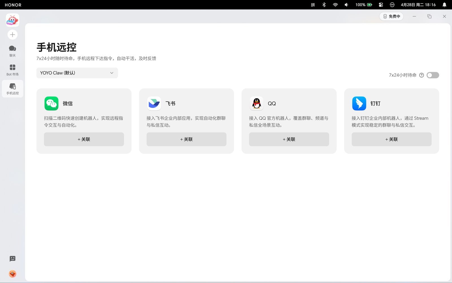Open the 聊天 chat section

click(x=12, y=51)
